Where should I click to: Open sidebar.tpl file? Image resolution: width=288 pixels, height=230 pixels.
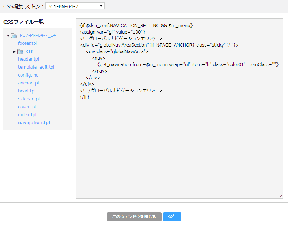(29, 99)
